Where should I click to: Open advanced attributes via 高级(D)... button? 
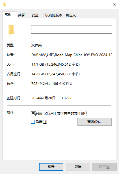click(94, 122)
